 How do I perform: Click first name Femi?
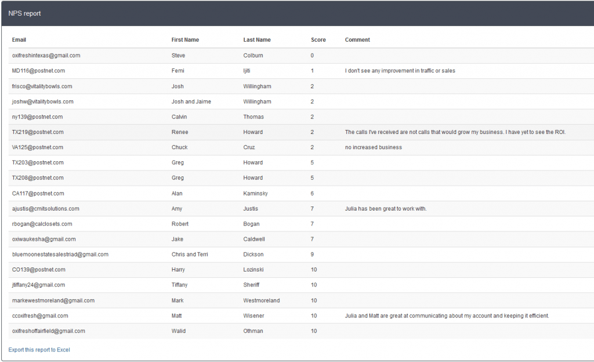(178, 71)
